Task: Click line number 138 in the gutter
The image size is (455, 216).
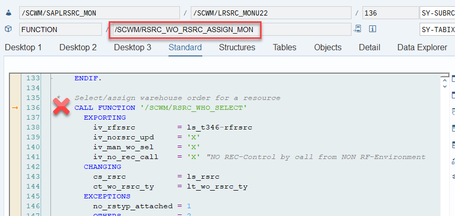Action: [32, 127]
